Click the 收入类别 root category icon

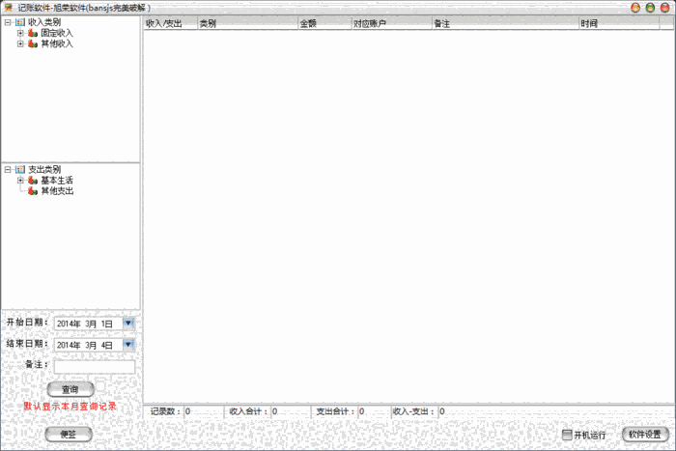(20, 22)
